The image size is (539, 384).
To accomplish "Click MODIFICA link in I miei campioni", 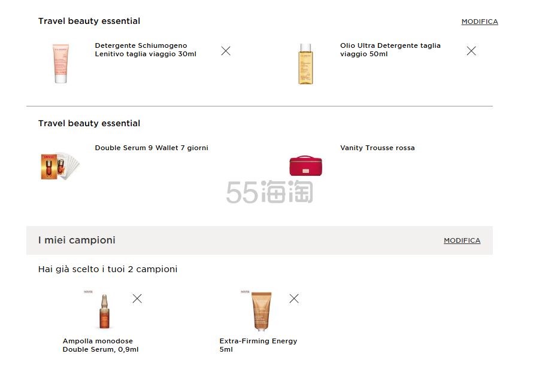I will [x=462, y=240].
